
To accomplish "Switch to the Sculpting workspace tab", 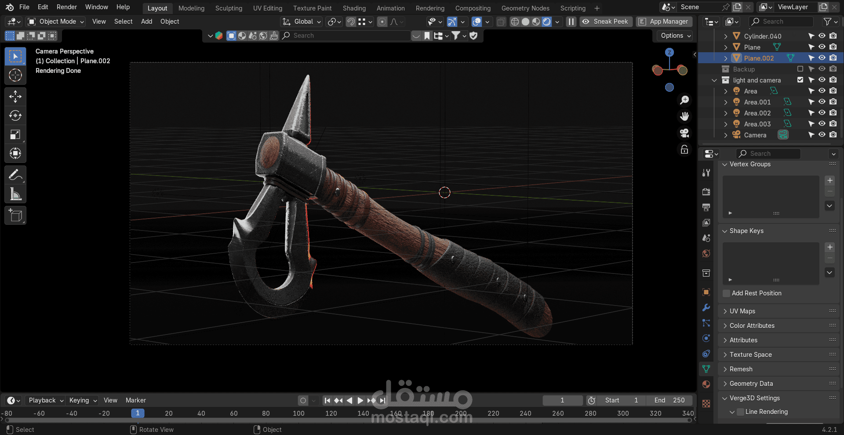I will pyautogui.click(x=229, y=8).
